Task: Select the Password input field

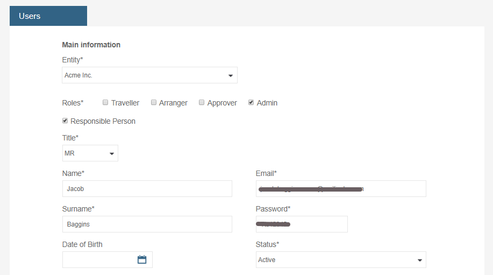Action: click(x=301, y=224)
